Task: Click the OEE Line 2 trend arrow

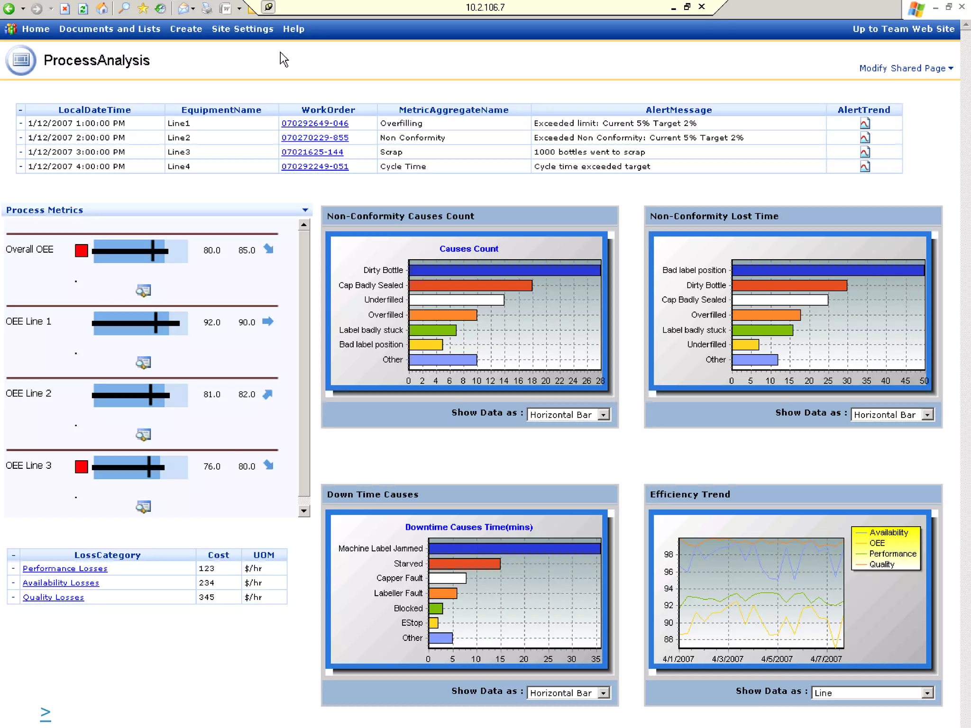Action: pos(268,394)
